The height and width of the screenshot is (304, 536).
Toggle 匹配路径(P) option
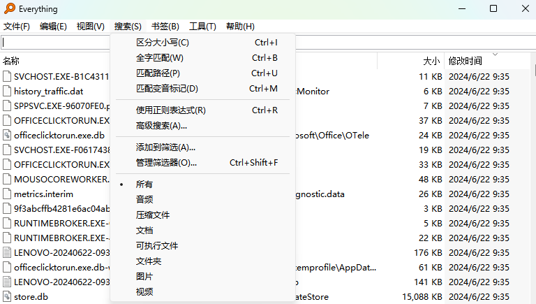click(202, 73)
